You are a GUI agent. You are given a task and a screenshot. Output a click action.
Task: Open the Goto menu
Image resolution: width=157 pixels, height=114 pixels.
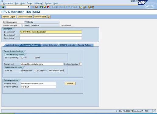click(x=23, y=3)
